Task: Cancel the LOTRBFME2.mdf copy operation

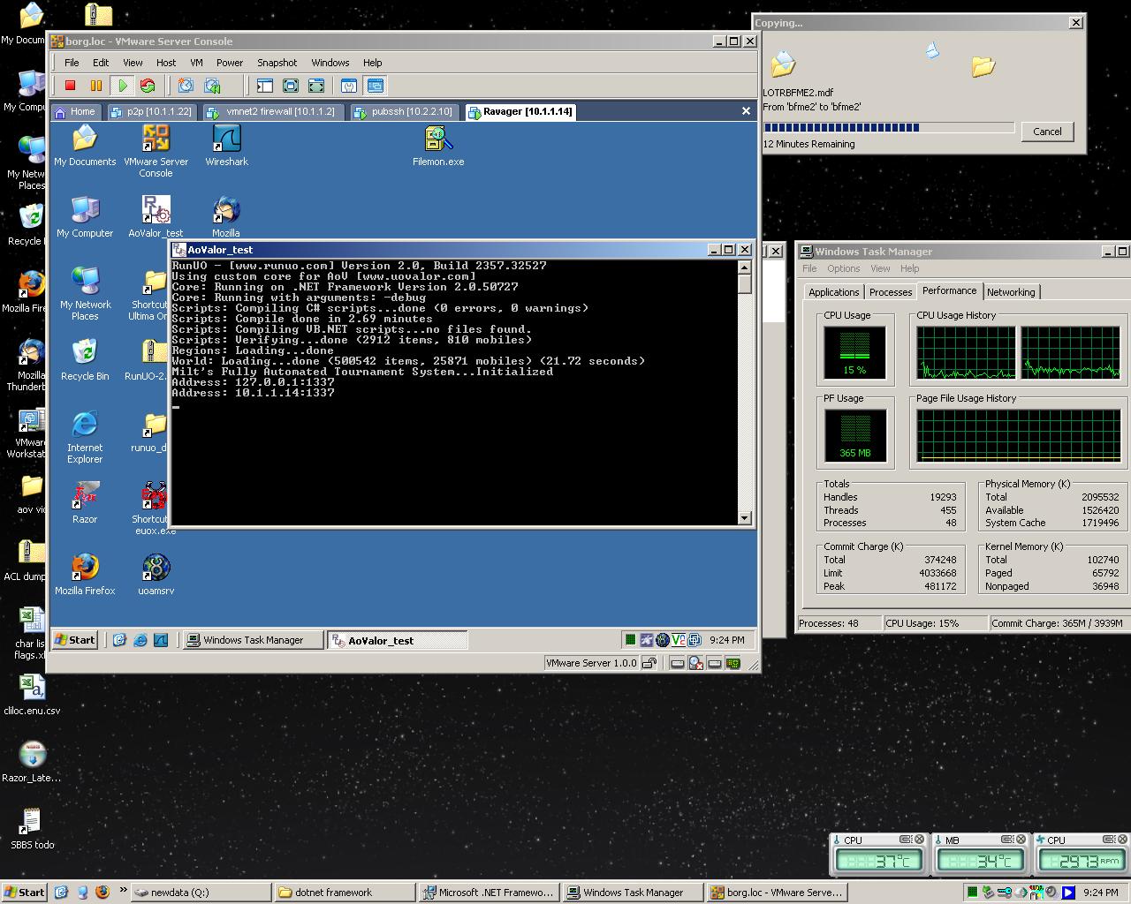Action: coord(1047,132)
